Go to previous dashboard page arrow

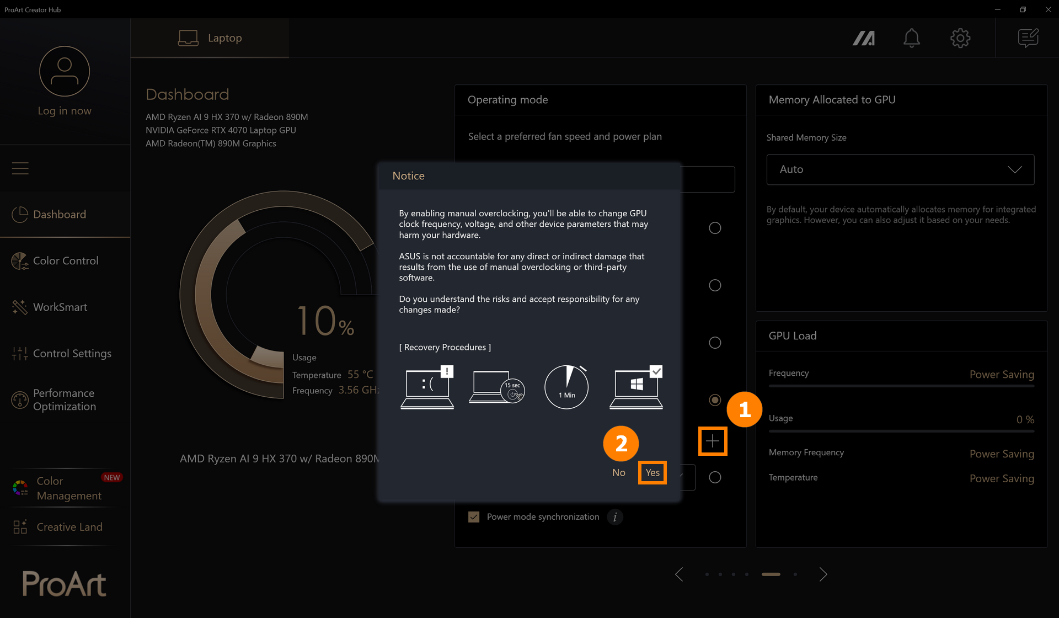click(x=679, y=574)
